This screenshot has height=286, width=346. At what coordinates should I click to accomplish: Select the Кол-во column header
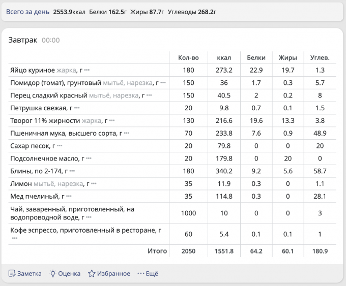click(188, 57)
